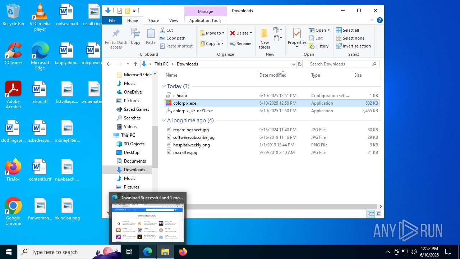460x259 pixels.
Task: Refresh the Downloads folder view
Action: pos(300,64)
